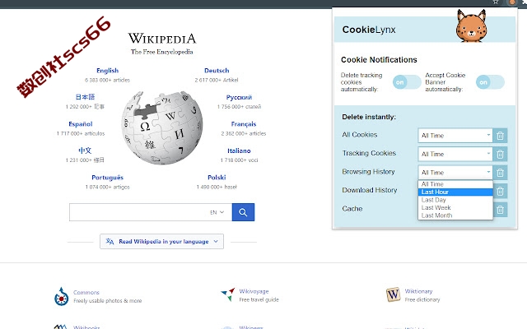Open the Commons project link

click(x=86, y=293)
